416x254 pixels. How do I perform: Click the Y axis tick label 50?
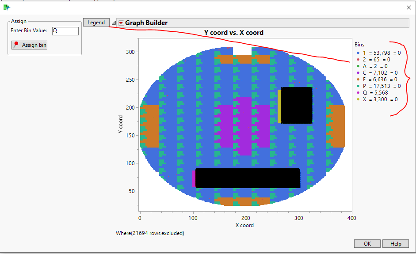click(132, 191)
